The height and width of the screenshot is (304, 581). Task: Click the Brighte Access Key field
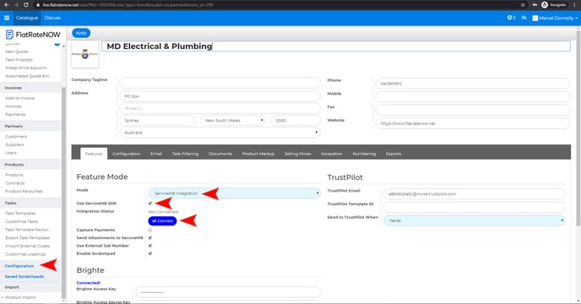(x=228, y=292)
